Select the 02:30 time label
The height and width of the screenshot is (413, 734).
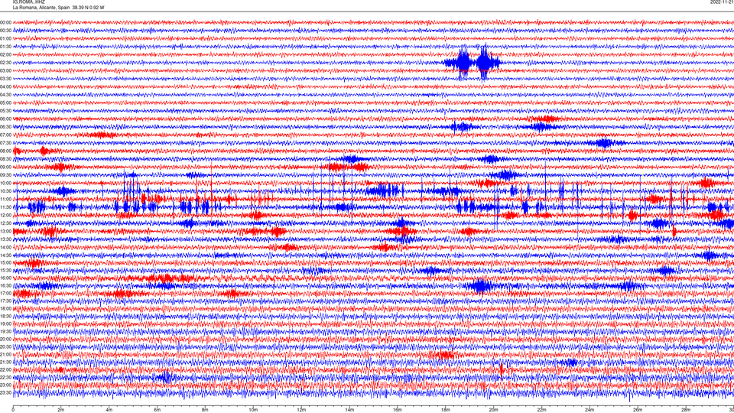coord(5,62)
